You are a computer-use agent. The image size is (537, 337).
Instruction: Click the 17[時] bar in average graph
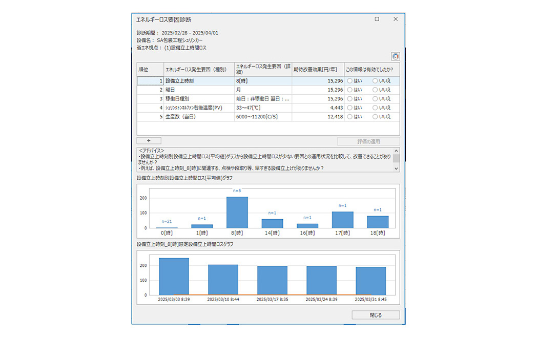342,220
